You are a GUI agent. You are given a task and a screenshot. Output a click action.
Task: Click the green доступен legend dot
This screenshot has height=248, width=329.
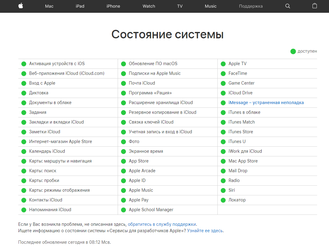[293, 51]
